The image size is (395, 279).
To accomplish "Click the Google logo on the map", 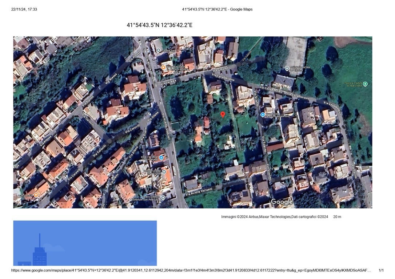I will coord(282,202).
